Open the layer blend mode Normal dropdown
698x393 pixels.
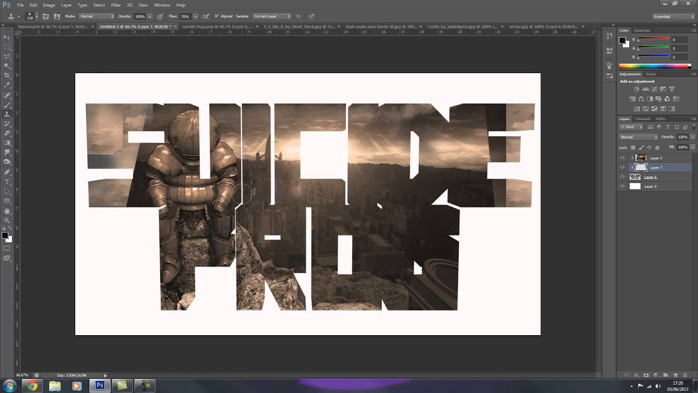[639, 137]
